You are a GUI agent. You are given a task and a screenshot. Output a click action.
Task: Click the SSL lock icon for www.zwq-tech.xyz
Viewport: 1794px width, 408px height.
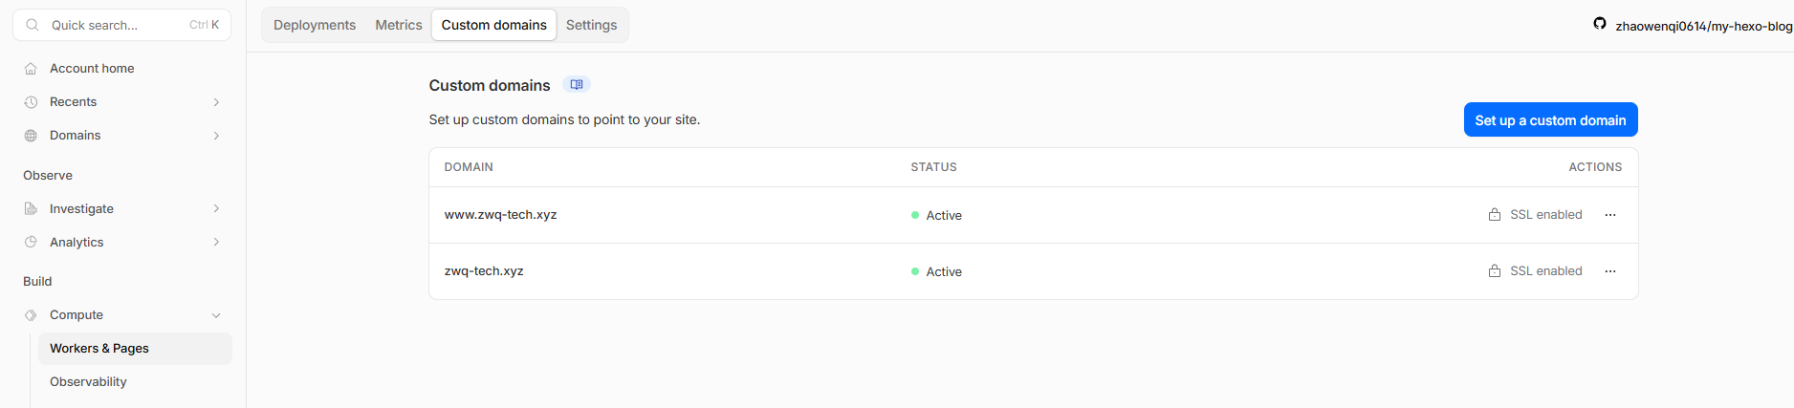click(1495, 215)
